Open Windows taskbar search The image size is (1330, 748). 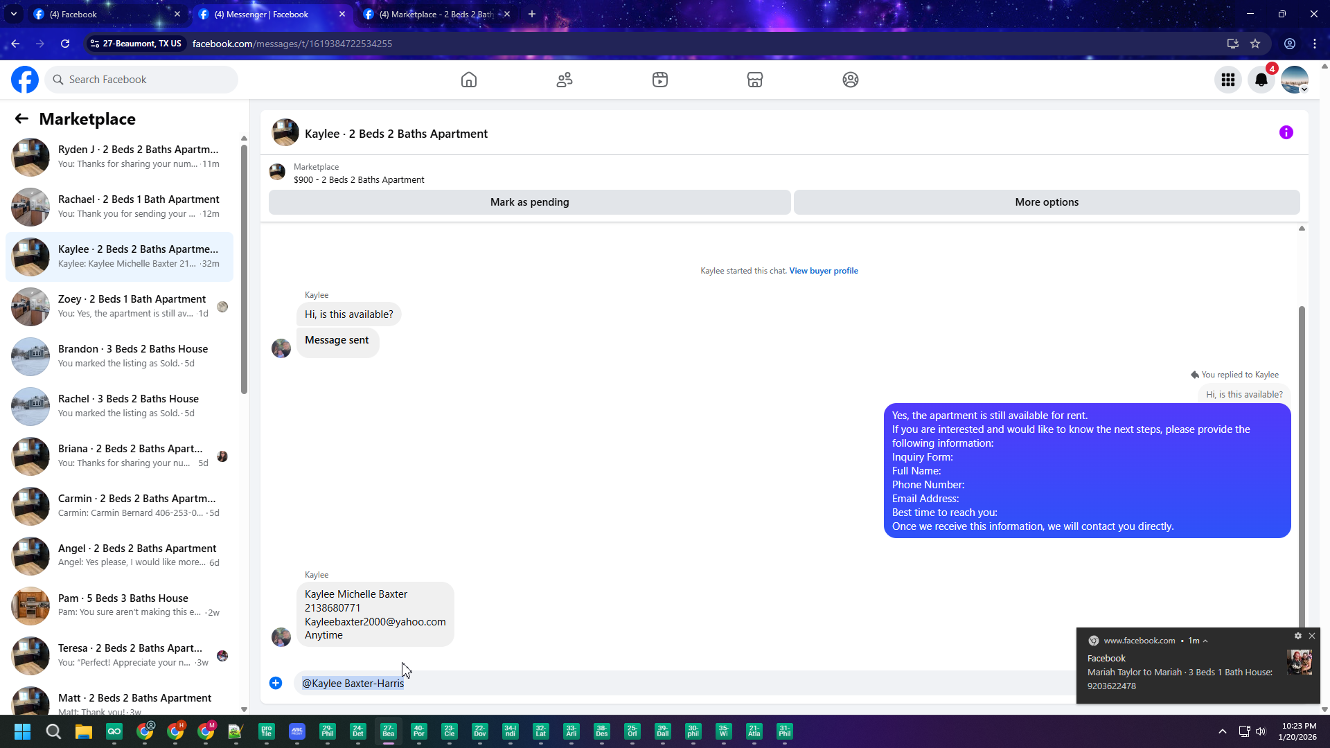[53, 731]
